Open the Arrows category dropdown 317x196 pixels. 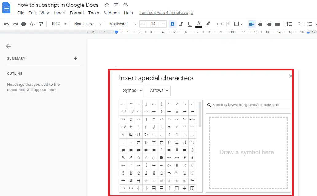click(x=158, y=90)
